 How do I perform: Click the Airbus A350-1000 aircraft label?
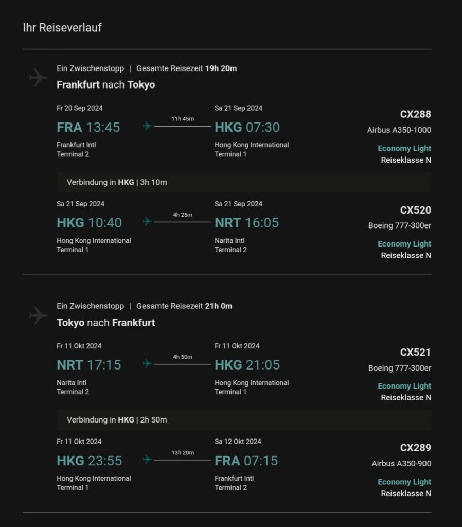(399, 130)
